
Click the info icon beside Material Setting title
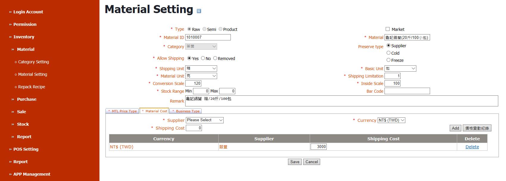pos(199,11)
